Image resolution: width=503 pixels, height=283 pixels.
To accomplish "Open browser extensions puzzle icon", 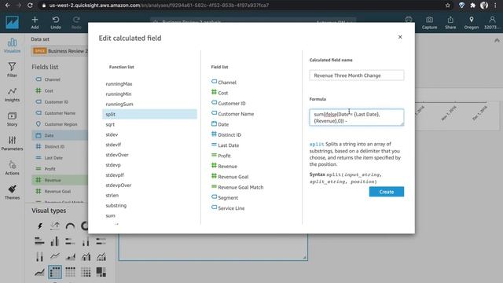I will 472,6.
